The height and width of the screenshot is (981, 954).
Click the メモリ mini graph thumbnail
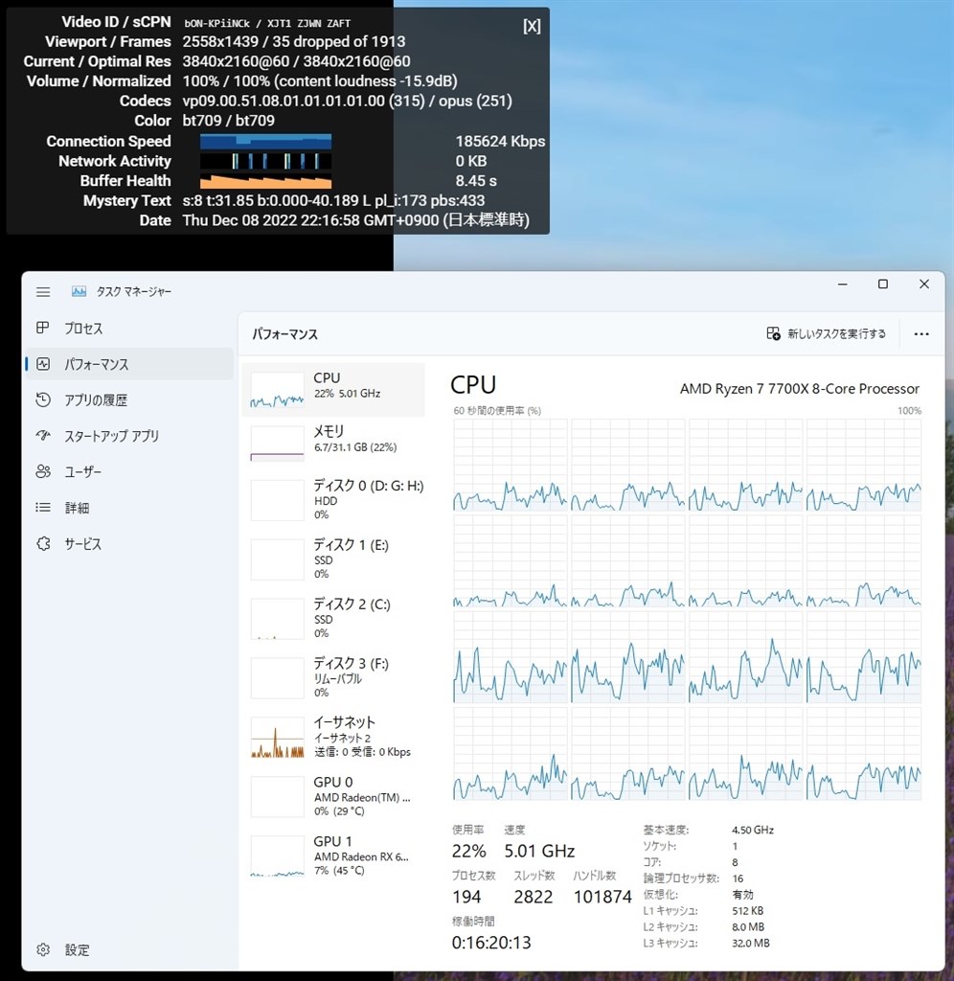point(277,444)
